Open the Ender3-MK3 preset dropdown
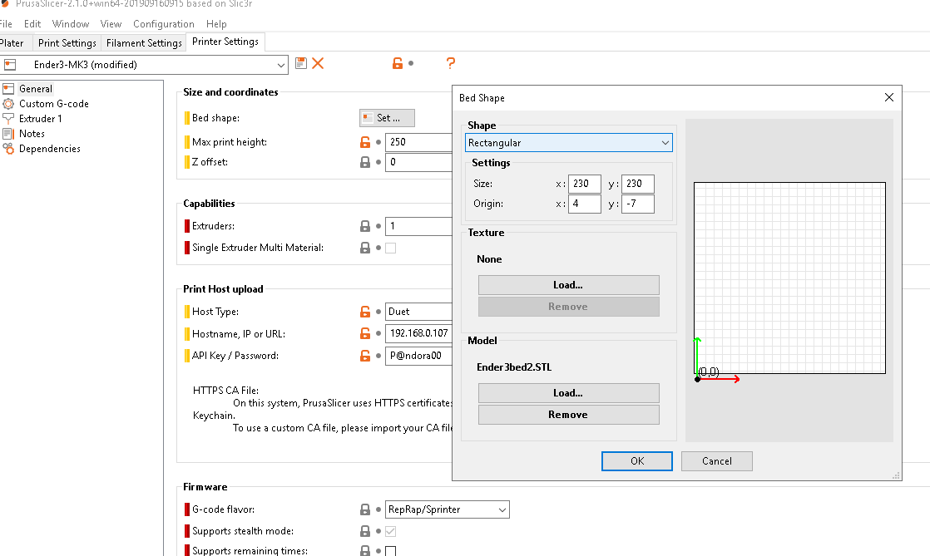 tap(280, 65)
